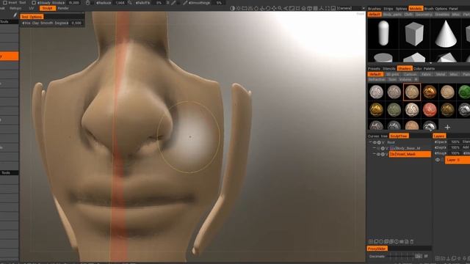Image resolution: width=470 pixels, height=264 pixels.
Task: Toggle visibility eye of Layer 0
Action: tap(438, 160)
